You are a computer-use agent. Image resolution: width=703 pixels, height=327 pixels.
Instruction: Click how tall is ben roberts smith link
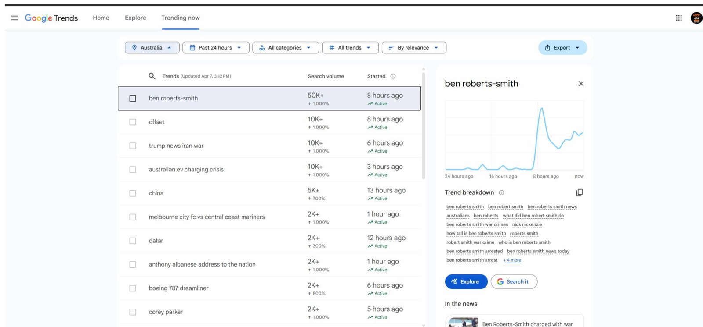point(476,234)
